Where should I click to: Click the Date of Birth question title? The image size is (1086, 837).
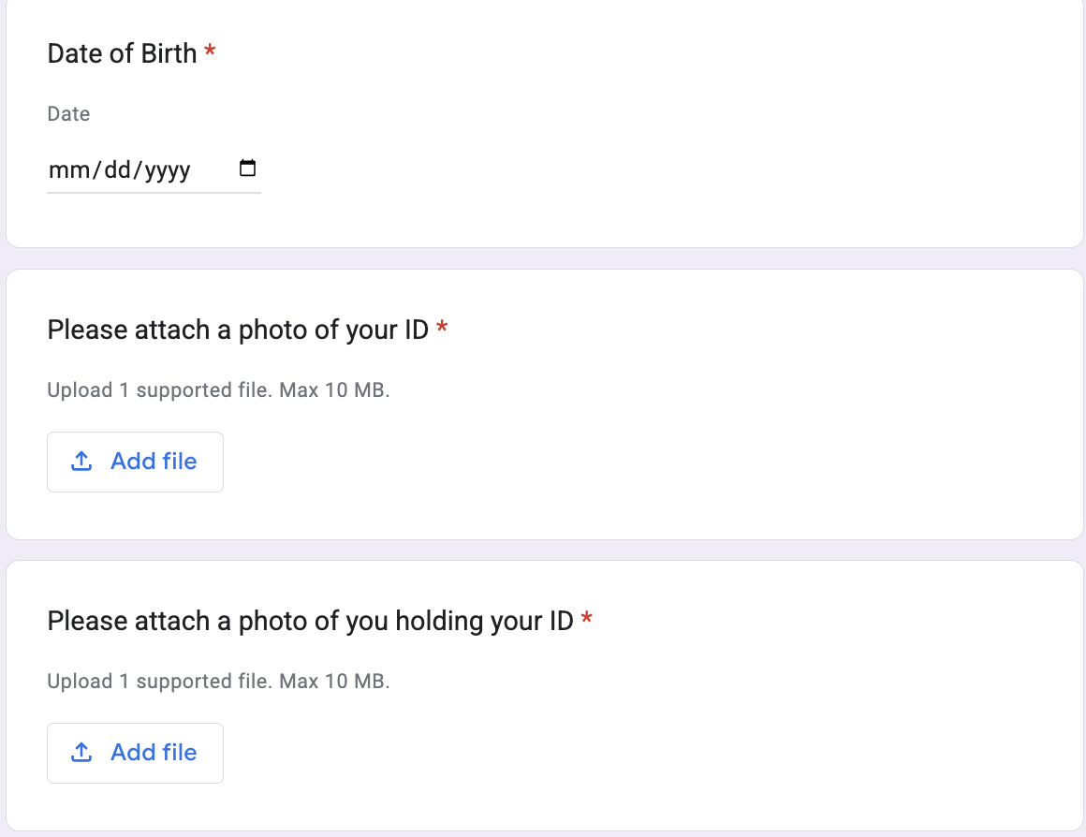(122, 53)
